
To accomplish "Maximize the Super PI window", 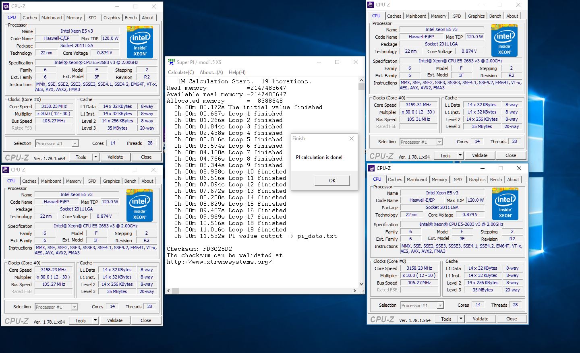I will [337, 62].
